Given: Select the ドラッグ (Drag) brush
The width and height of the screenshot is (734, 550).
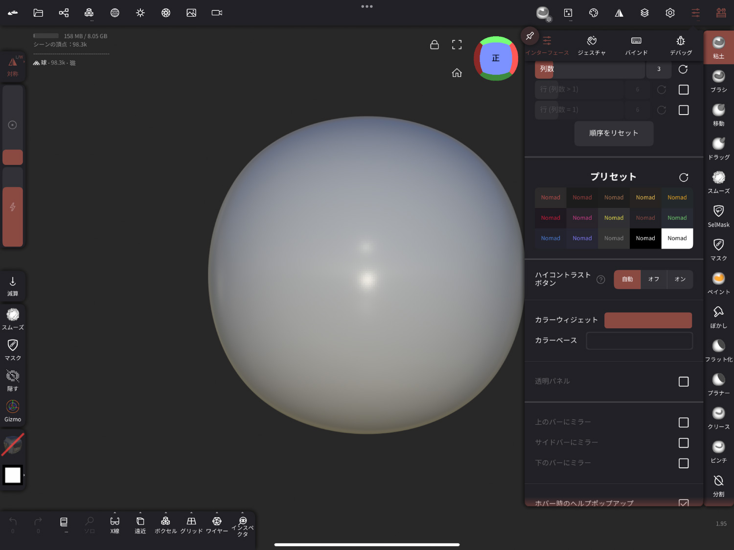Looking at the screenshot, I should click(718, 148).
